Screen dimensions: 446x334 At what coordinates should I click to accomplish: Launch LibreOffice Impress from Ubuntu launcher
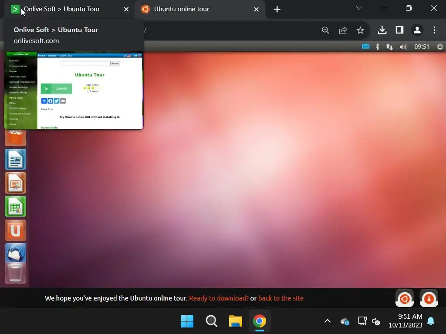click(x=15, y=183)
